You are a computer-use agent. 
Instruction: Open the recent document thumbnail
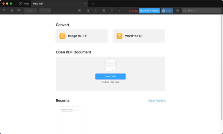click(x=70, y=120)
